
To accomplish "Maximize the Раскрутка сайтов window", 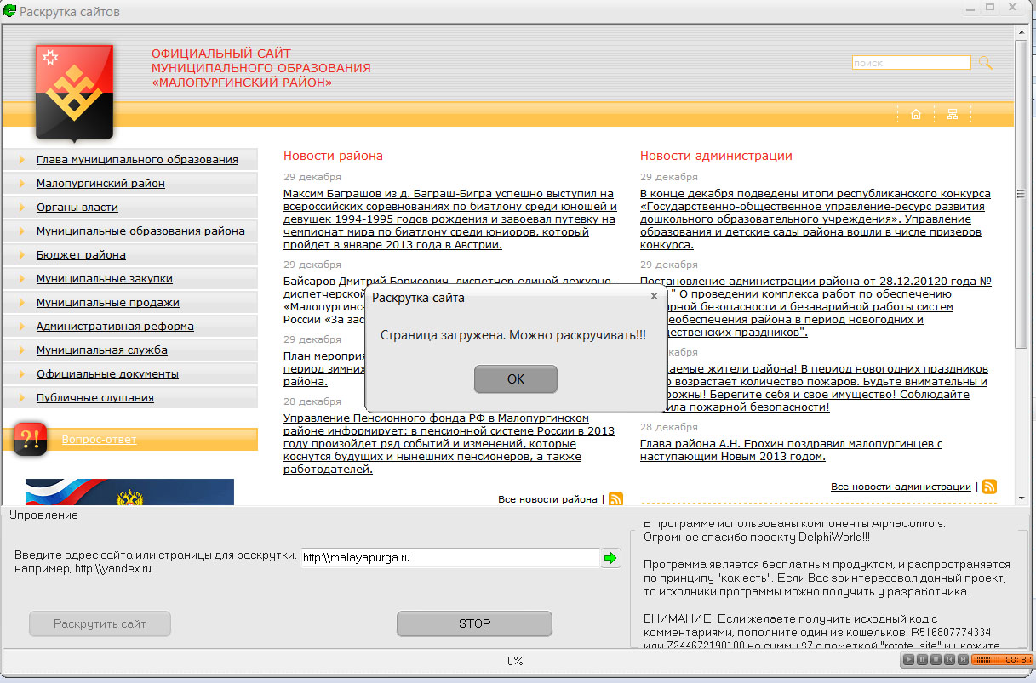I will (x=990, y=7).
